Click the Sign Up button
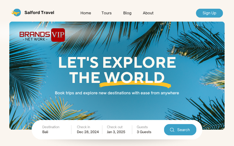This screenshot has width=234, height=146. click(x=209, y=13)
